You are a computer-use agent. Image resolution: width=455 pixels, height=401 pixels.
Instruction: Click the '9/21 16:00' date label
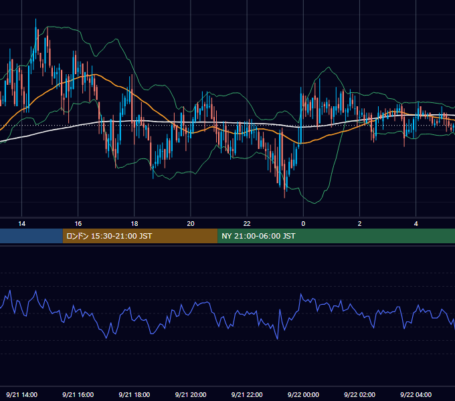78,394
